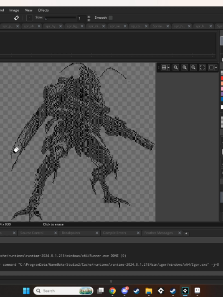The image size is (223, 297).
Task: Pick the red color swatch
Action: click(222, 78)
